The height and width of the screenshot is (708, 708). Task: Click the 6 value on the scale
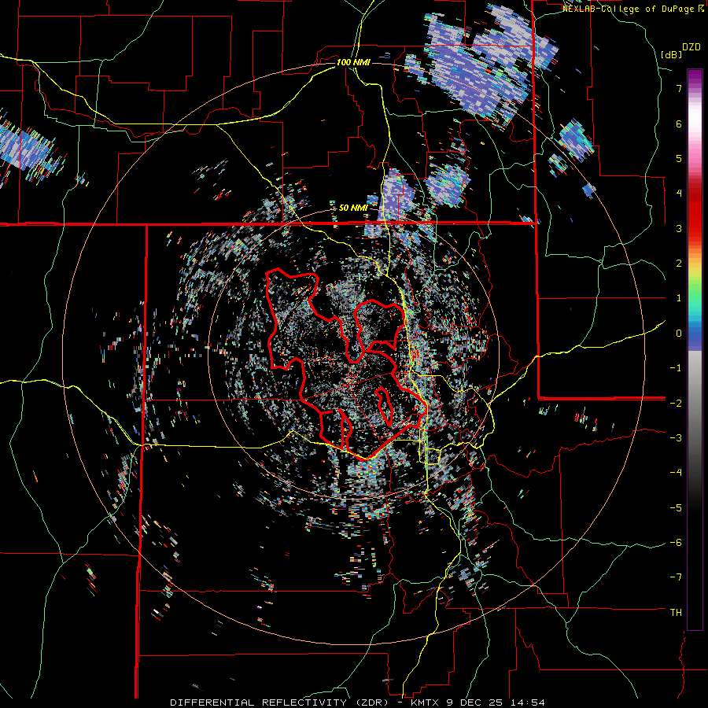point(679,124)
